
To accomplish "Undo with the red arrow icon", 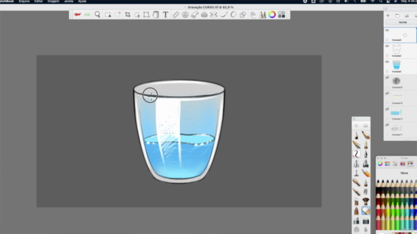I will tap(78, 14).
